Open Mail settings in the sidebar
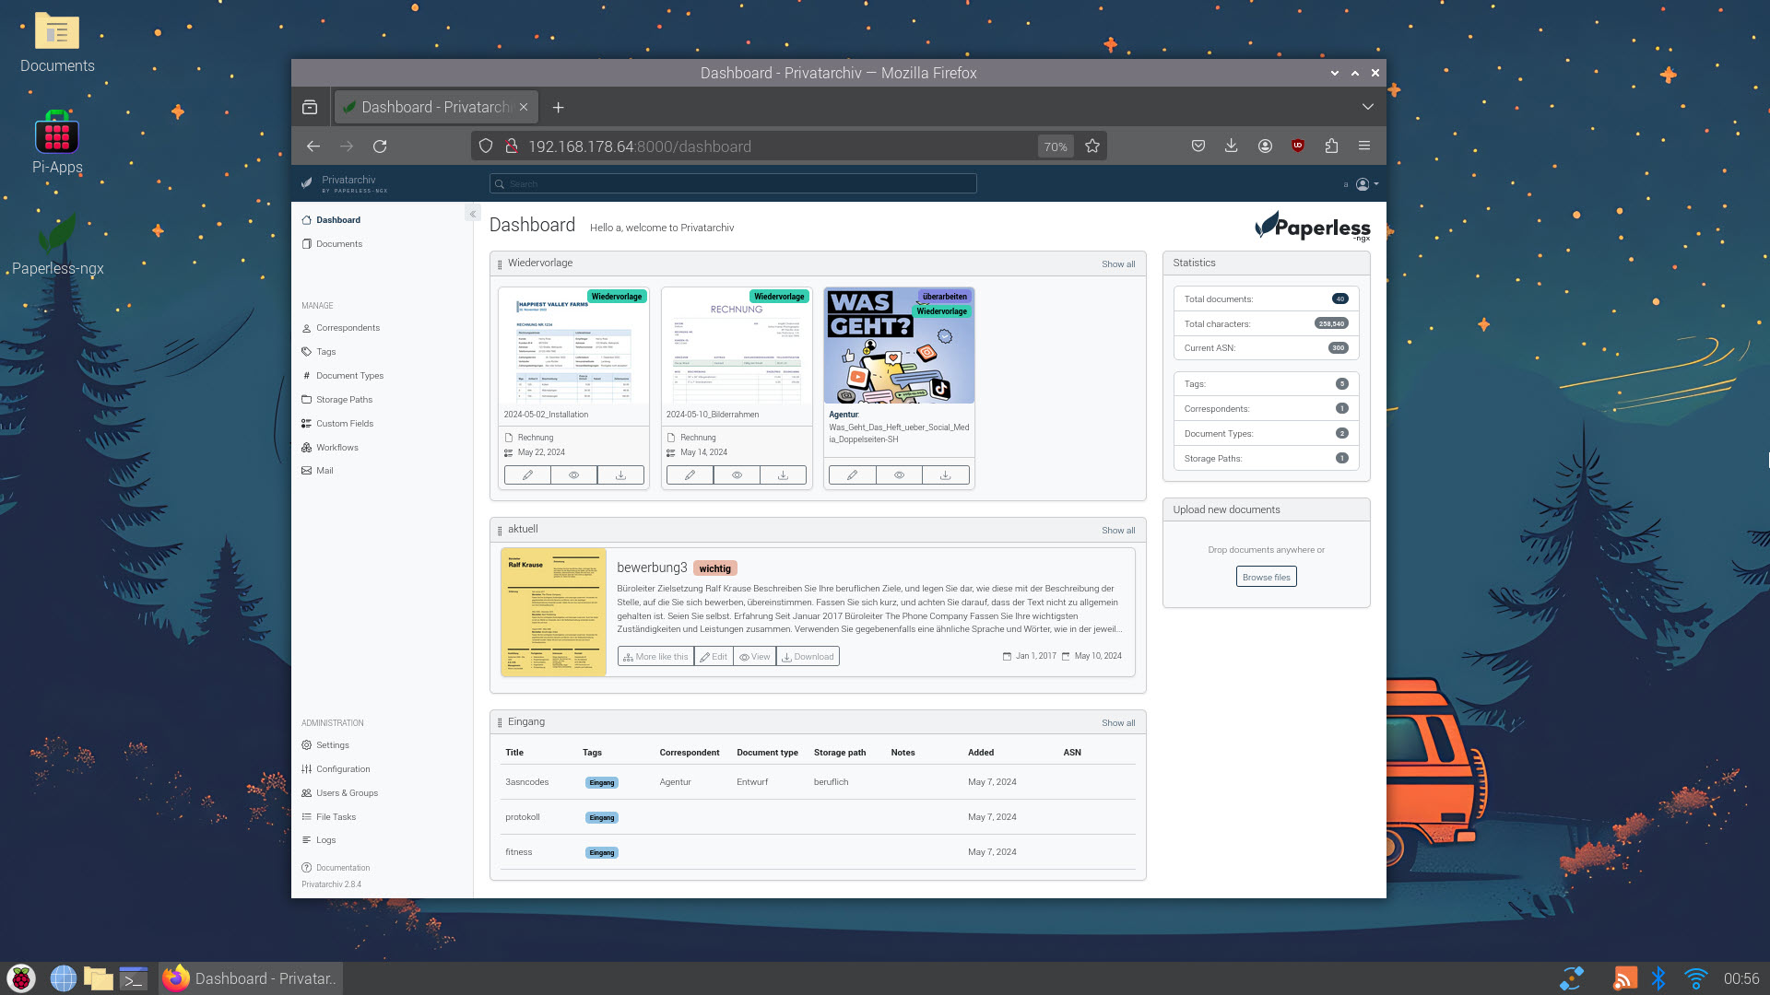The height and width of the screenshot is (995, 1770). [x=324, y=470]
